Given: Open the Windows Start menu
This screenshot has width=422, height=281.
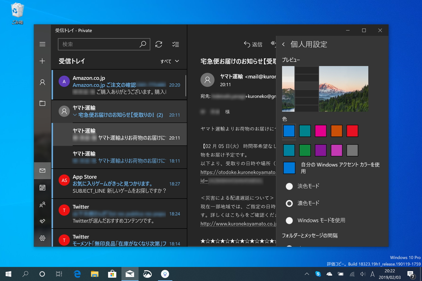Looking at the screenshot, I should pos(9,274).
